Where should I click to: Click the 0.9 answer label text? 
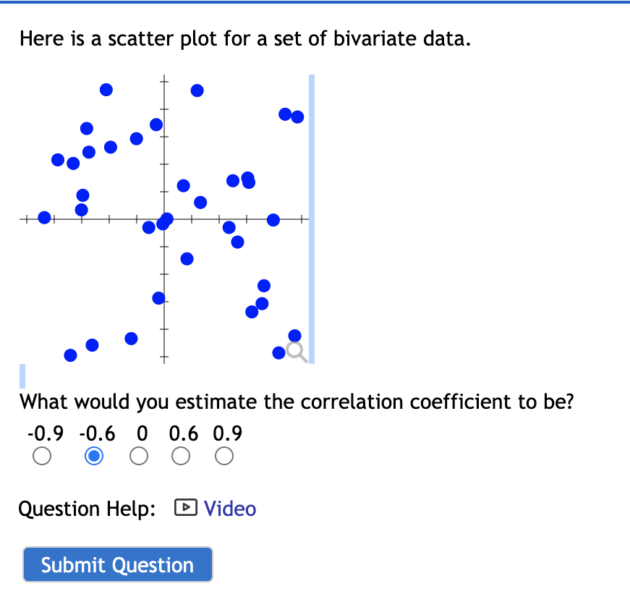pyautogui.click(x=225, y=433)
